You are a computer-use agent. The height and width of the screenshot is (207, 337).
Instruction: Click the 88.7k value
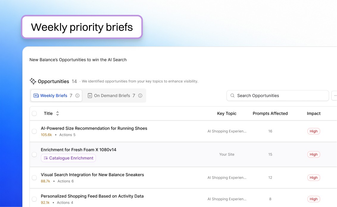pyautogui.click(x=45, y=181)
